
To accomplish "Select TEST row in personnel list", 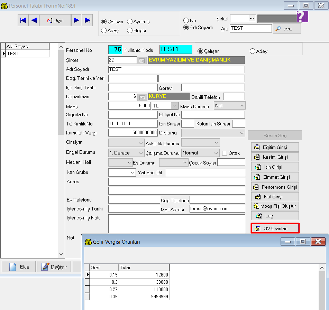I will point(28,54).
